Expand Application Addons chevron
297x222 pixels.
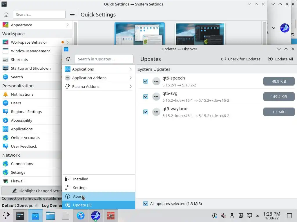click(131, 78)
